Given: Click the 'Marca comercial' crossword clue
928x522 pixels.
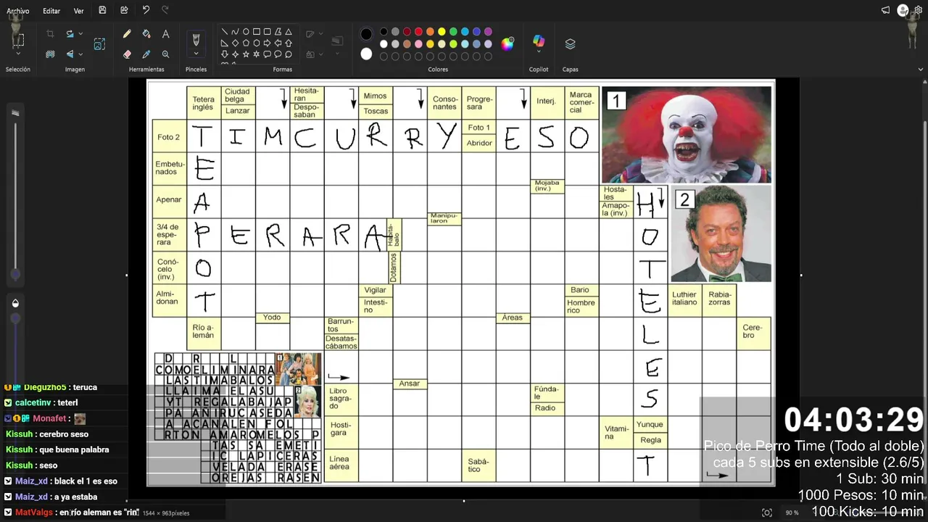Looking at the screenshot, I should pyautogui.click(x=581, y=102).
